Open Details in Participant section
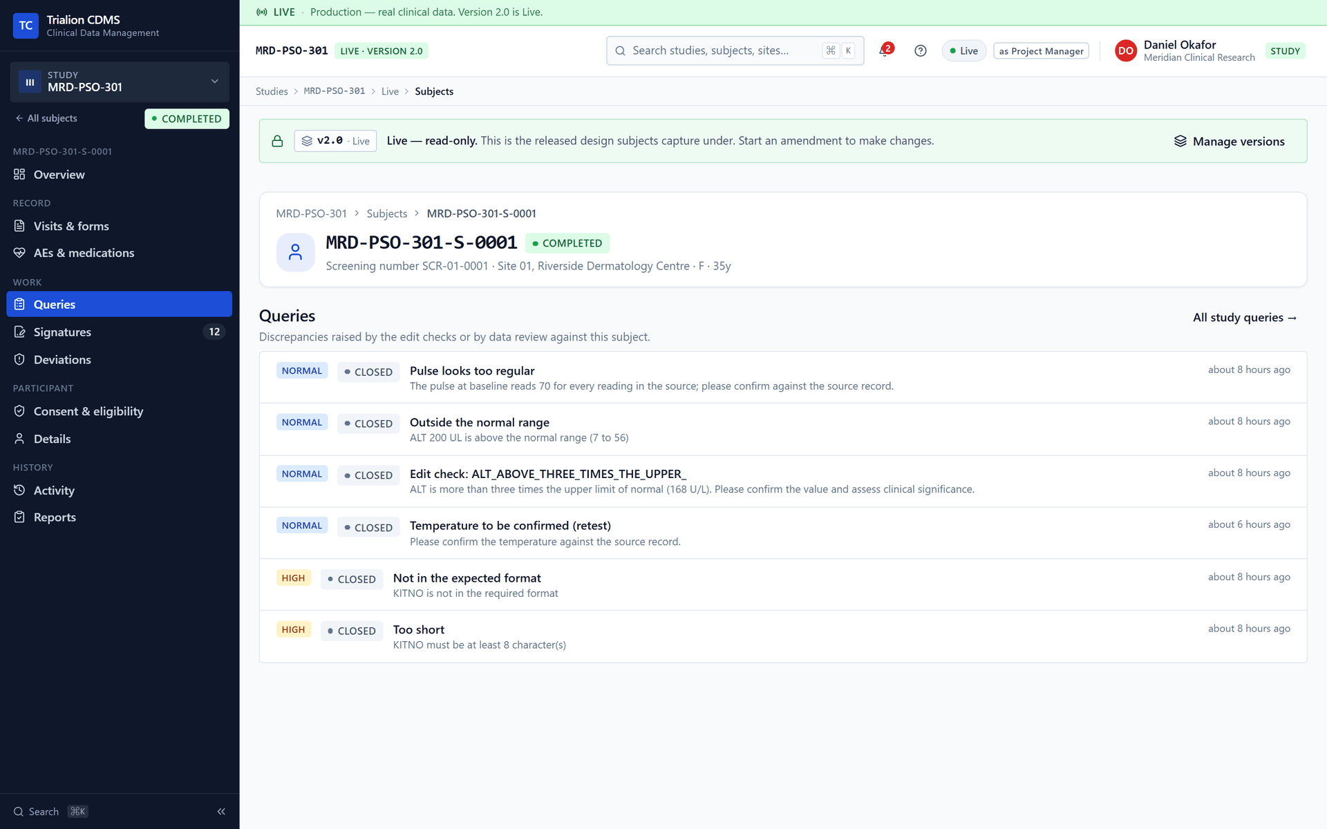 click(x=120, y=439)
